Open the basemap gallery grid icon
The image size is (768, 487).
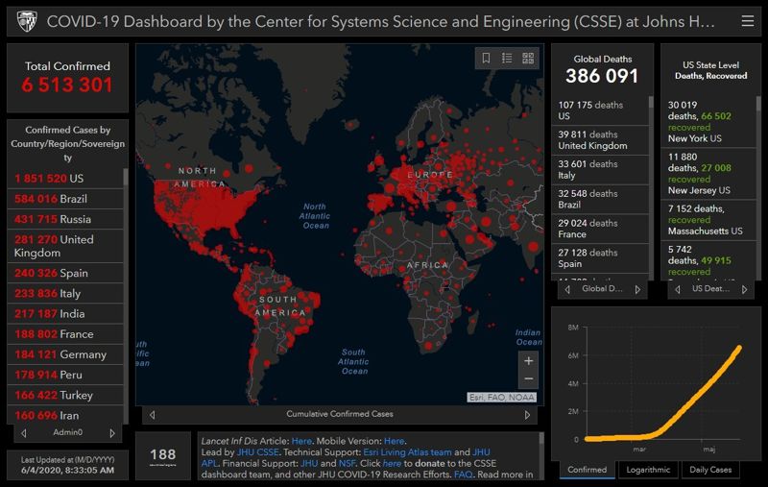(x=528, y=59)
